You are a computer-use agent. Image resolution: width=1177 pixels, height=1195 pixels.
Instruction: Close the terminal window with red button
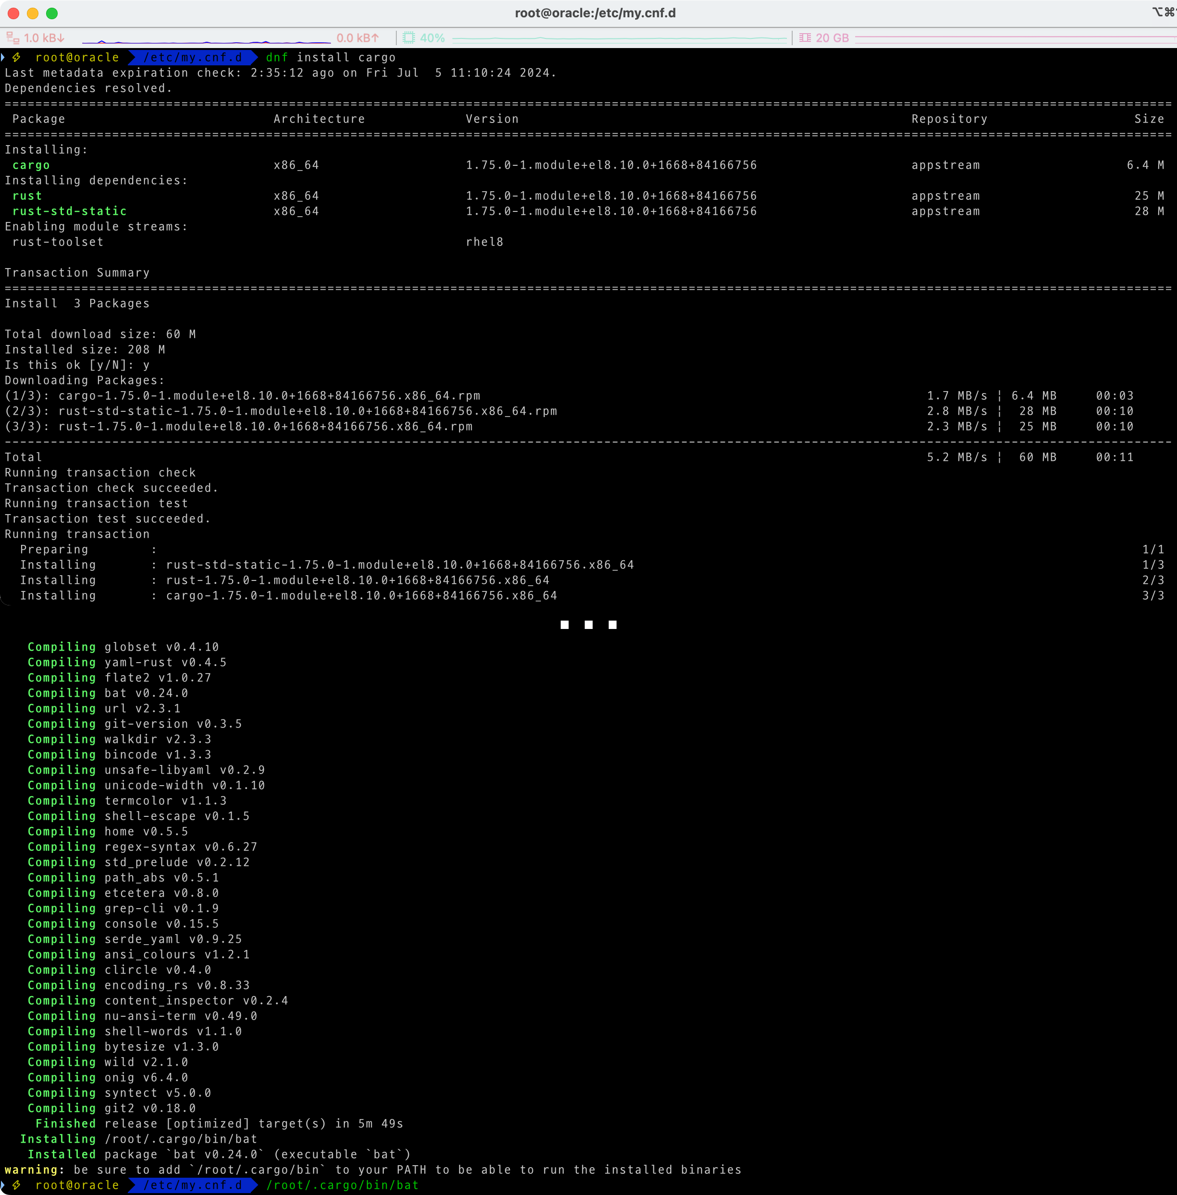13,13
